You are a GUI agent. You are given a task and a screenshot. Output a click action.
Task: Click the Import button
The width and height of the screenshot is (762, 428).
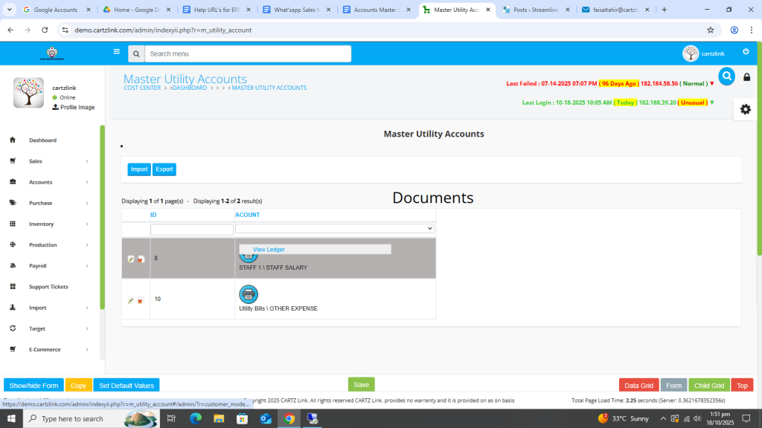[x=139, y=169]
